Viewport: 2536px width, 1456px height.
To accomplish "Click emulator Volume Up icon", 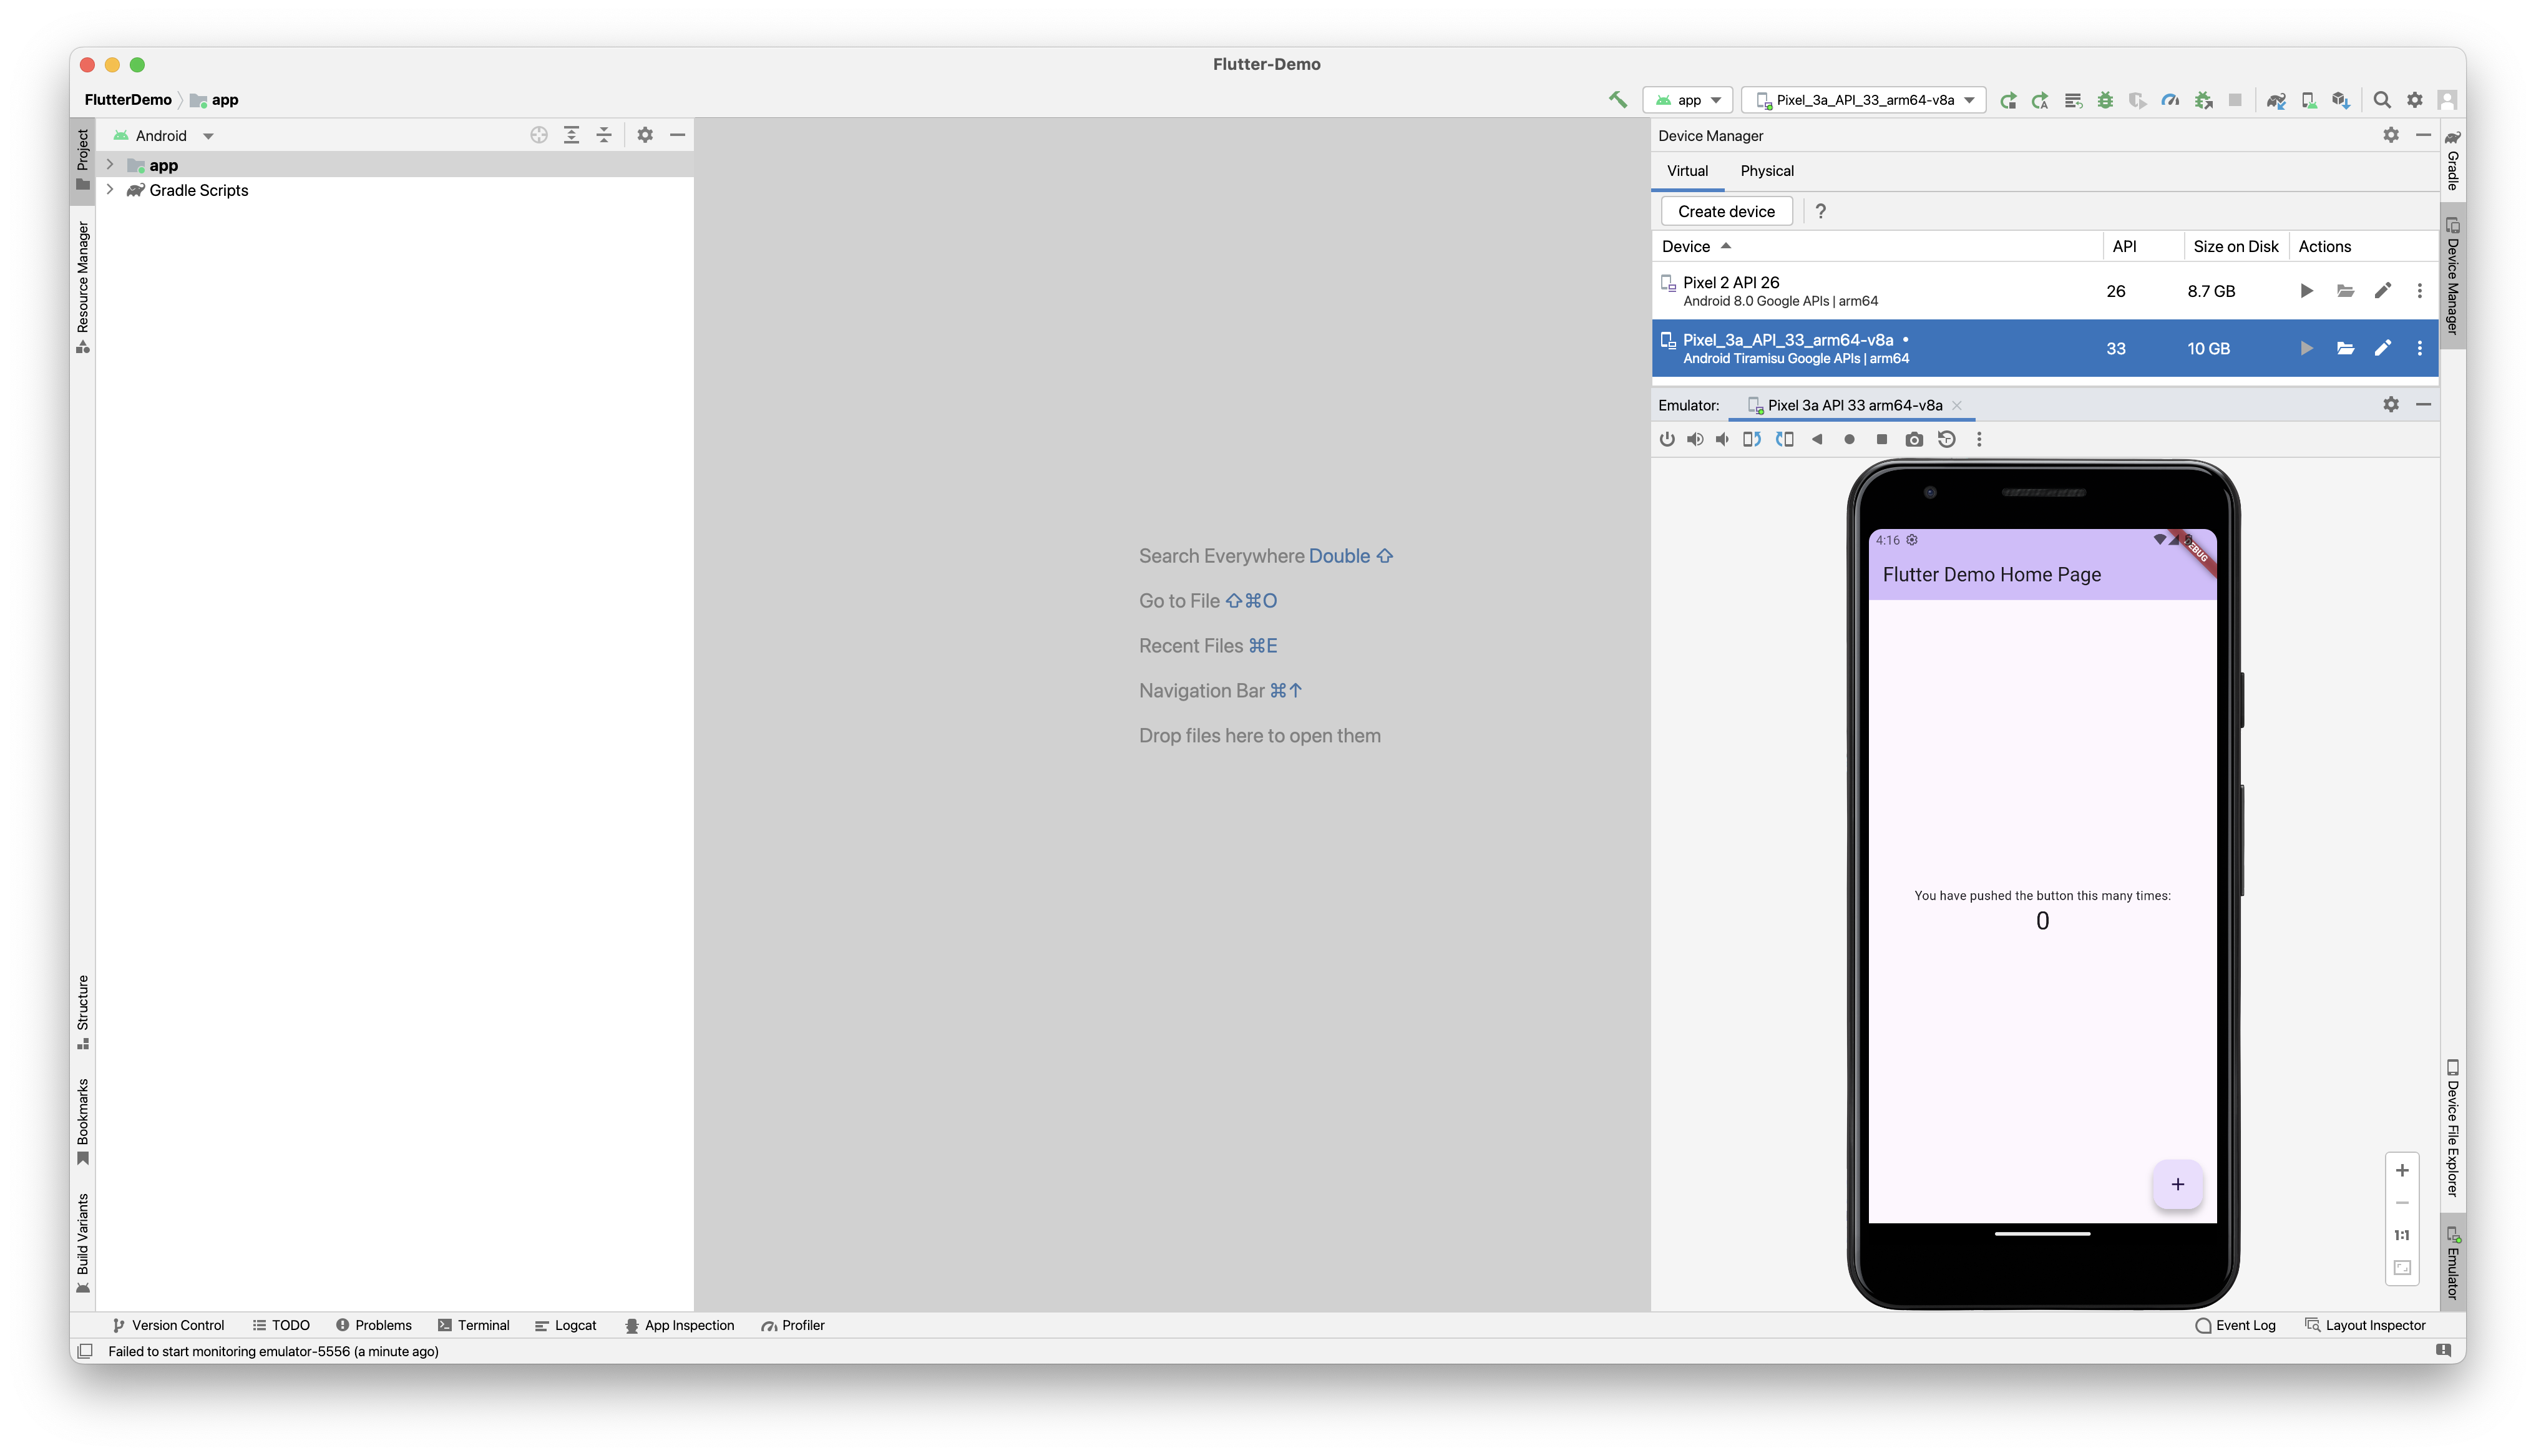I will [1695, 439].
